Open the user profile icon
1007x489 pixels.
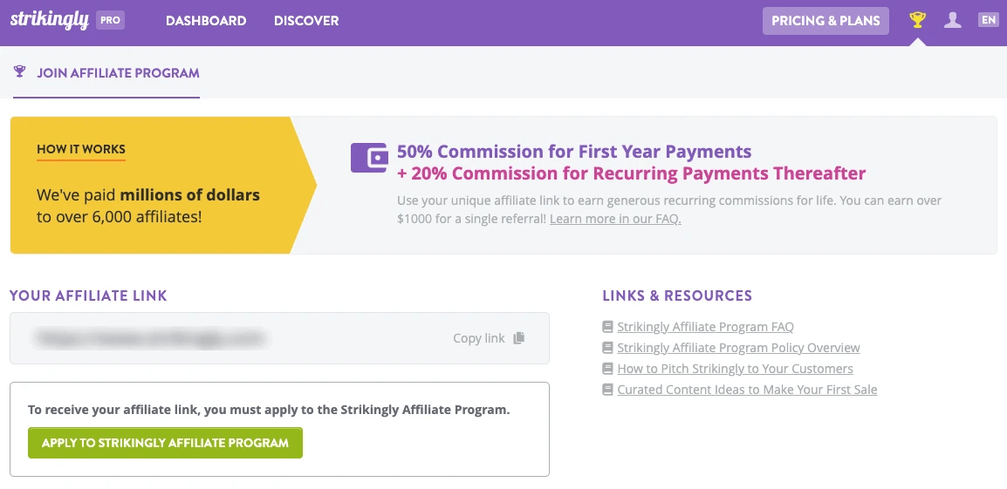click(x=953, y=19)
